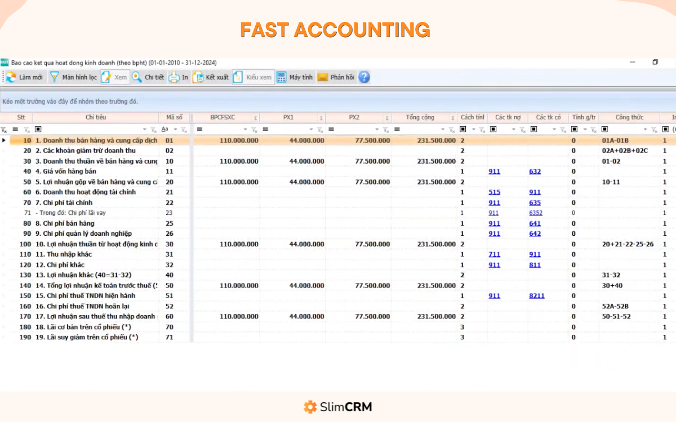The image size is (676, 422).
Task: Select row 13. Lợi nhuận khác (40=31-32)
Action: point(338,275)
